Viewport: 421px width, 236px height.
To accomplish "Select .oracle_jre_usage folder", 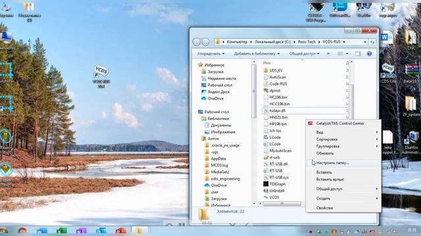I will pos(225,146).
